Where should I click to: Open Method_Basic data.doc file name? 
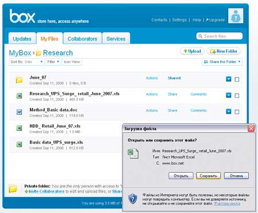click(x=53, y=110)
